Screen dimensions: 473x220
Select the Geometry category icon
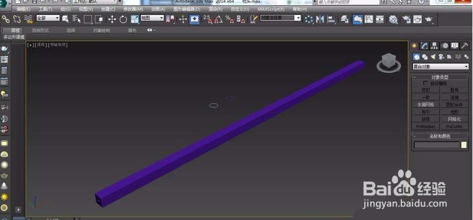[417, 56]
